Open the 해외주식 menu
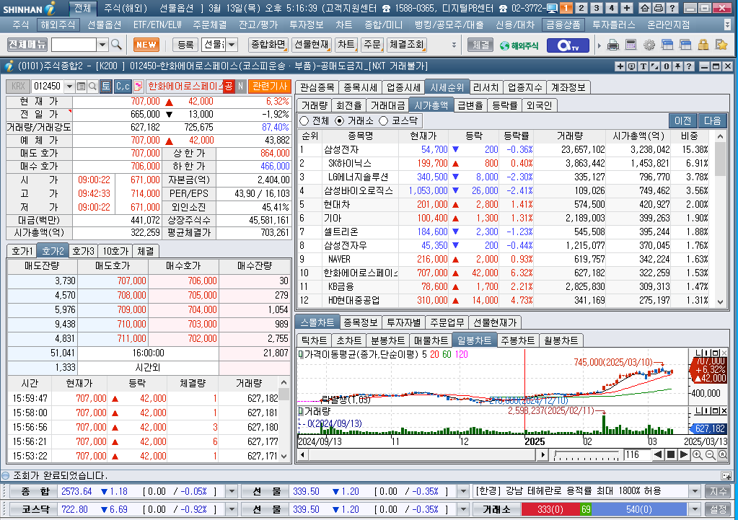The image size is (738, 520). [x=58, y=25]
